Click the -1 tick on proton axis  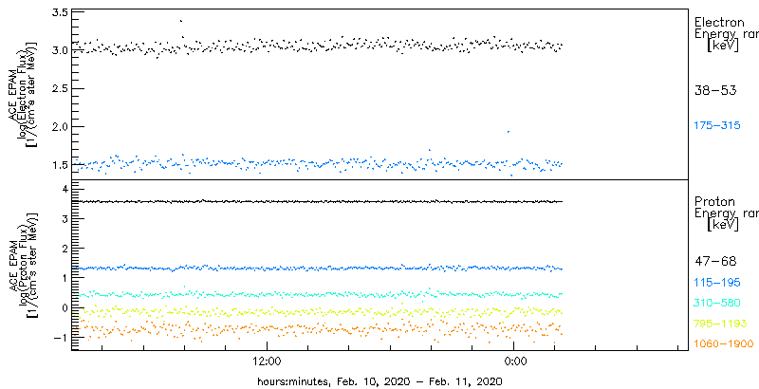click(x=59, y=337)
